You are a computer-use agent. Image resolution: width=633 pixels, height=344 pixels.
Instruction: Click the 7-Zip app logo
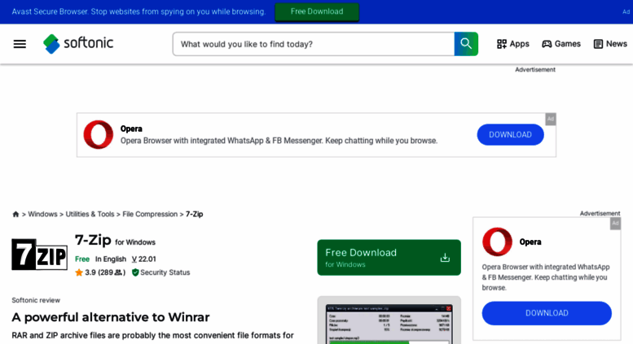click(40, 255)
